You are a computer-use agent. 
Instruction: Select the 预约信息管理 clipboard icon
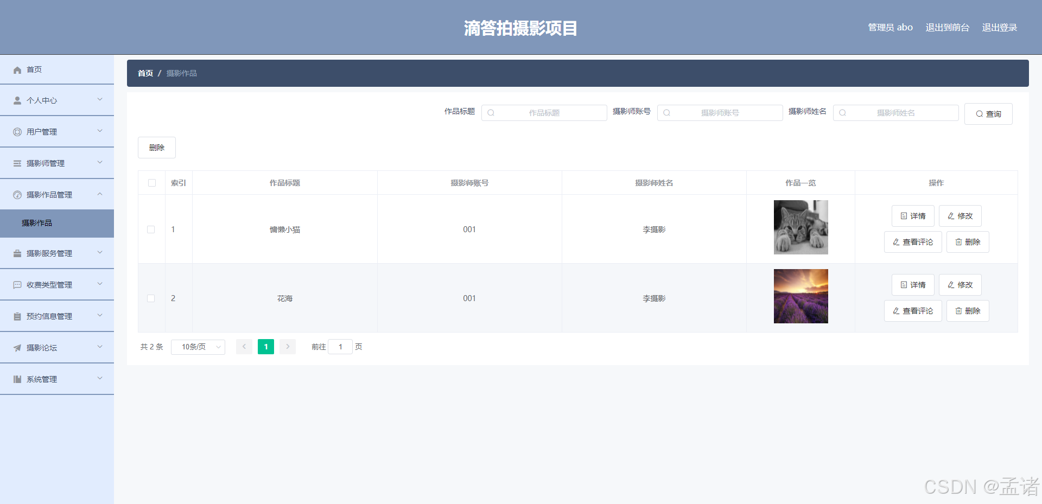pos(16,316)
